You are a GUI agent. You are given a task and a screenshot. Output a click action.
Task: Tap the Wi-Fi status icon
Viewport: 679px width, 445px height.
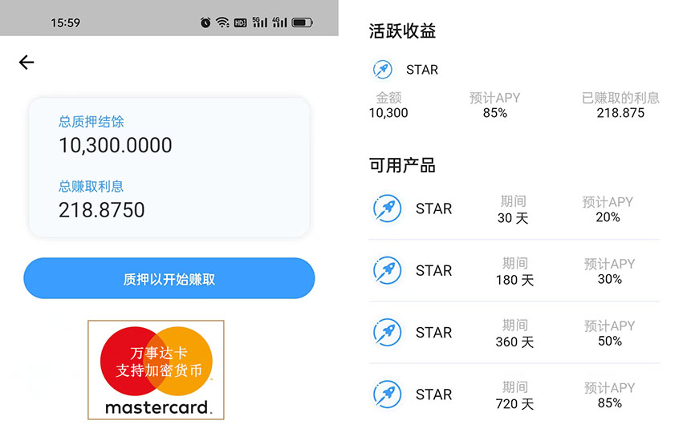tap(222, 22)
